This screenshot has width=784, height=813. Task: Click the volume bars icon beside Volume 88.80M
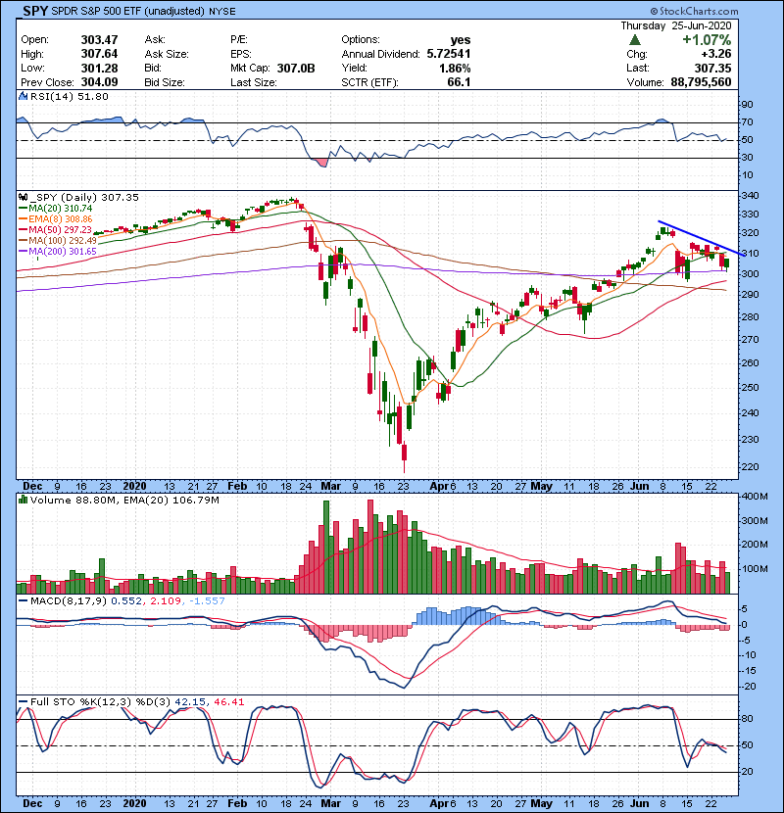(23, 500)
